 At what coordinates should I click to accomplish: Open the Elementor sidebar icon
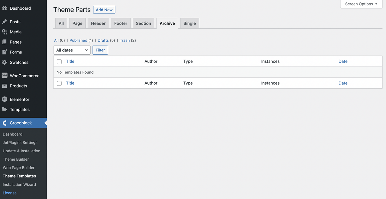coord(4,99)
